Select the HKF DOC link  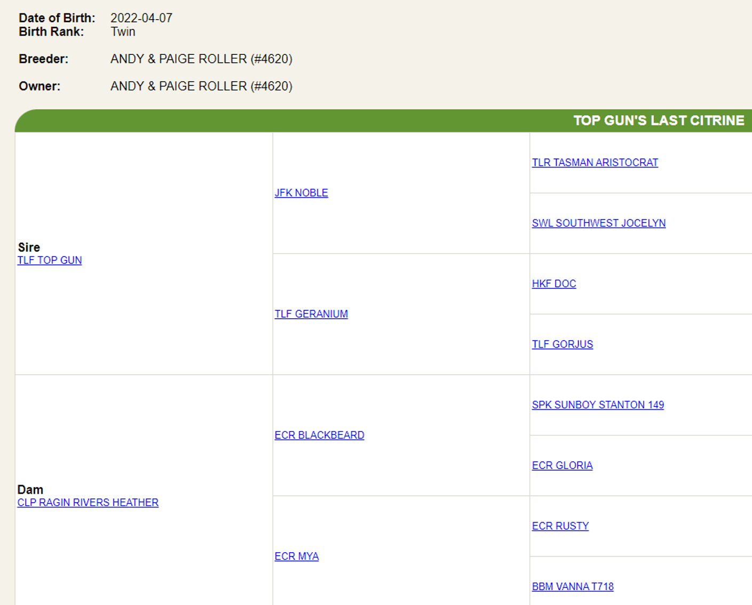click(553, 283)
